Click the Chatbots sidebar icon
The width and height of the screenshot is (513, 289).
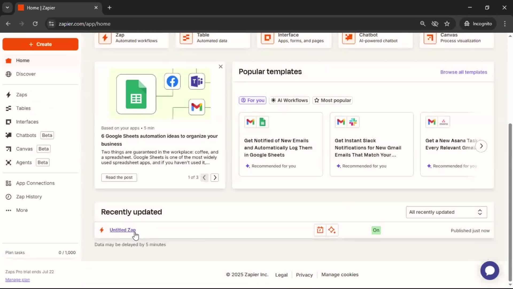[9, 135]
